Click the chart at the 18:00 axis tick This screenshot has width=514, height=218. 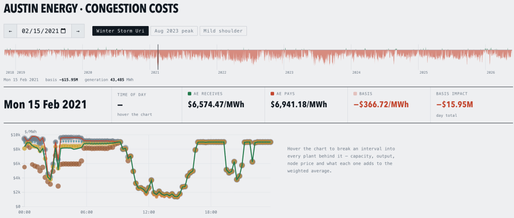pos(211,212)
